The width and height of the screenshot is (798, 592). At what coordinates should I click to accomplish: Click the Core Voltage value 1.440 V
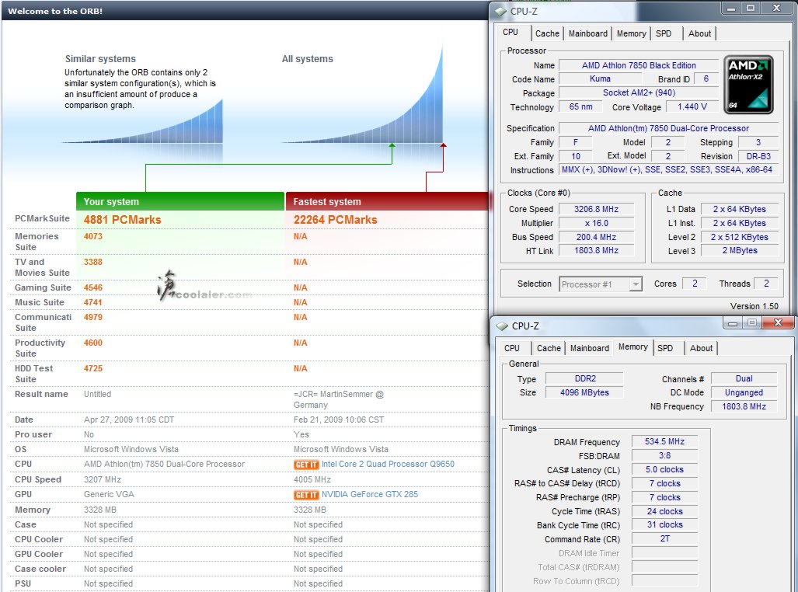[692, 107]
